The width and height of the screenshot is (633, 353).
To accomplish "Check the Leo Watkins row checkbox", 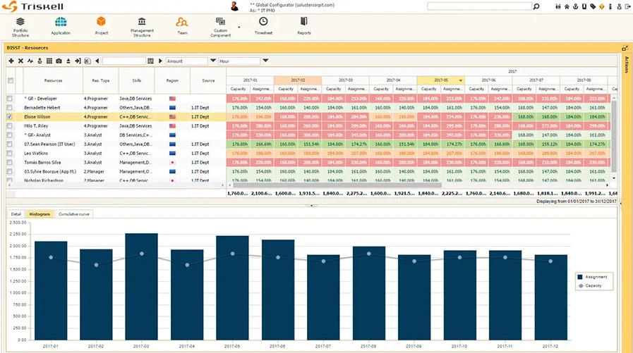I will click(x=10, y=153).
